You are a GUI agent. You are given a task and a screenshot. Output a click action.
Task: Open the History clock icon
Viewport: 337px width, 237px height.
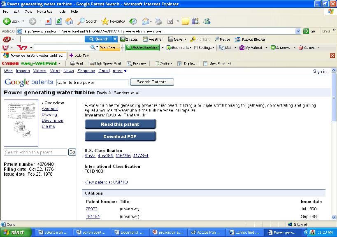point(133,21)
